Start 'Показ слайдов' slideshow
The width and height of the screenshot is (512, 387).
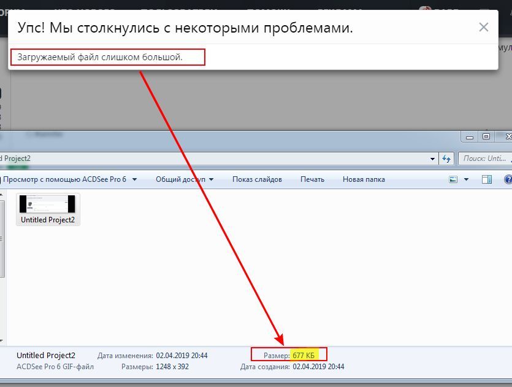257,179
